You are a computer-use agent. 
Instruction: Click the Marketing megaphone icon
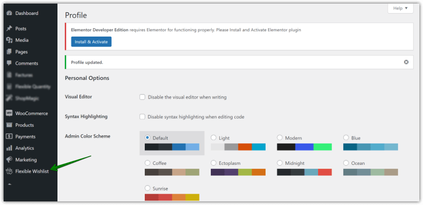9,160
